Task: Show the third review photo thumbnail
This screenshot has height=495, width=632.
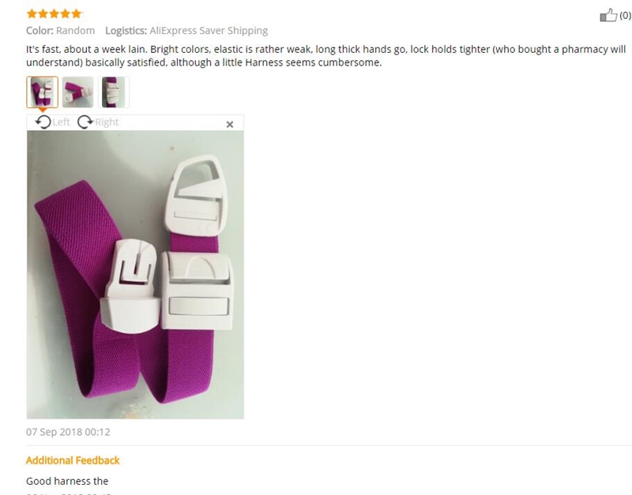Action: point(114,92)
